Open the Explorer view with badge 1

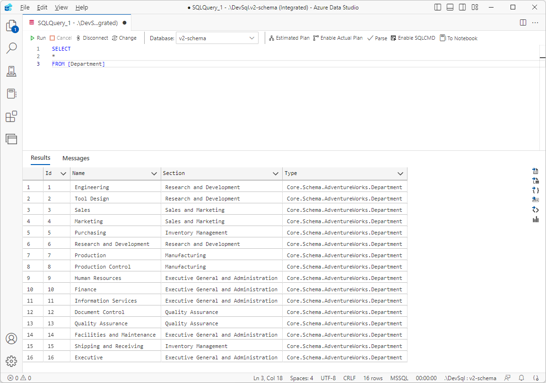(11, 26)
